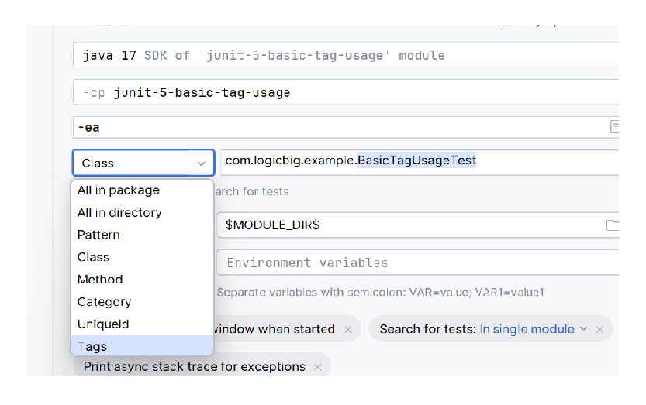This screenshot has width=646, height=405.
Task: Pick 'Pattern' in test kind list
Action: (98, 235)
